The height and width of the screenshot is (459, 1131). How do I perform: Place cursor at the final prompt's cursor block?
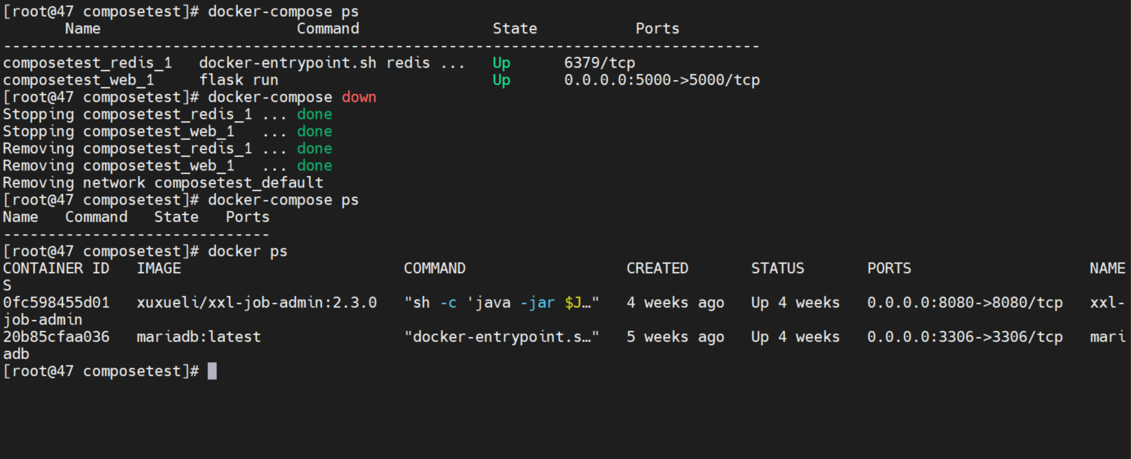[212, 371]
